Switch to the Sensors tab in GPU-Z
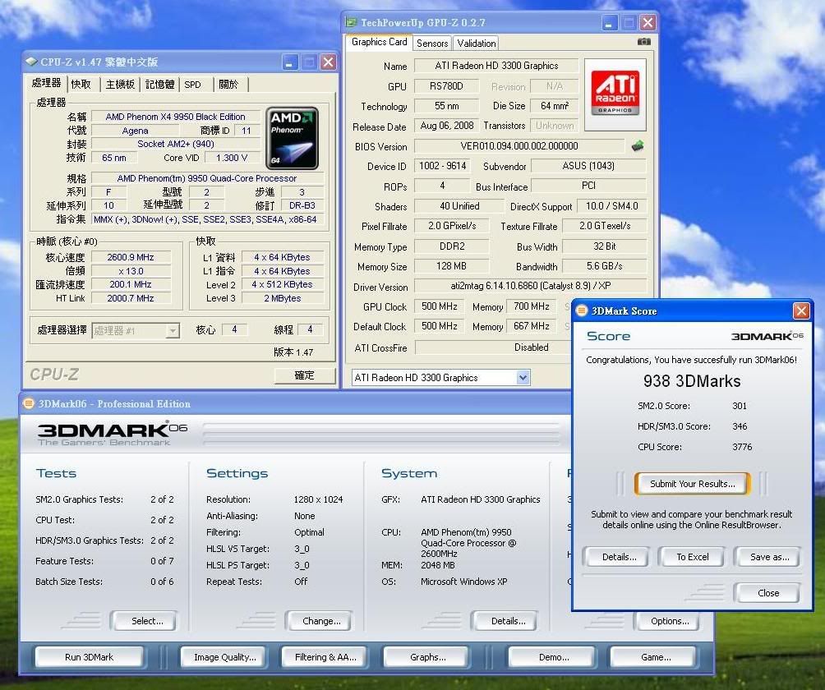 tap(432, 43)
